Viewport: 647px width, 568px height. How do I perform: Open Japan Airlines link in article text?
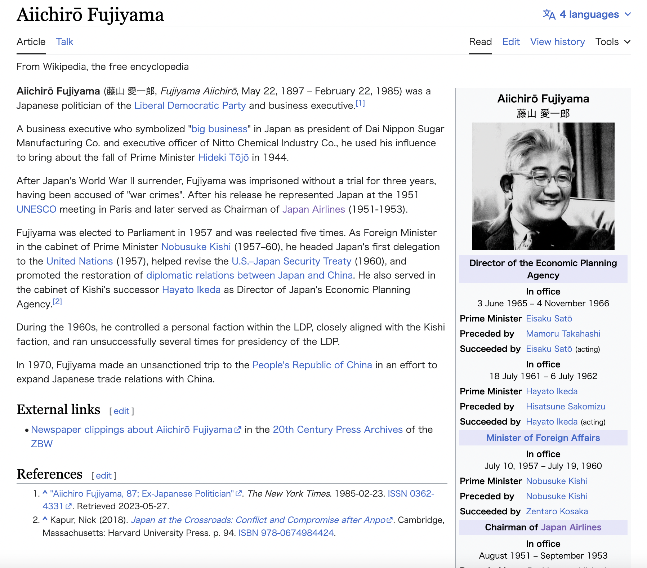(x=313, y=209)
